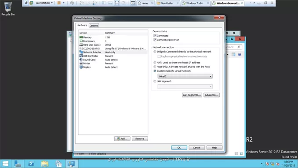Select the Sound Card device
298x168 pixels.
[113, 60]
